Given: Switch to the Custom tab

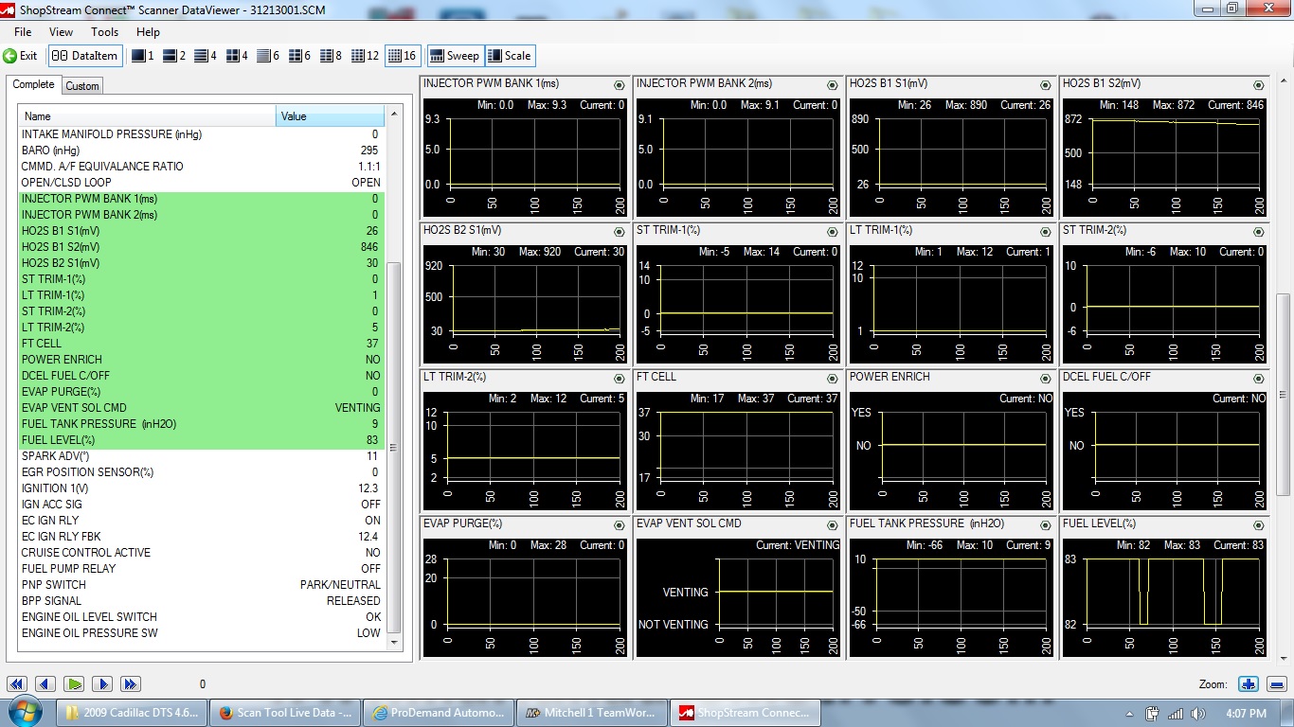Looking at the screenshot, I should pos(82,86).
